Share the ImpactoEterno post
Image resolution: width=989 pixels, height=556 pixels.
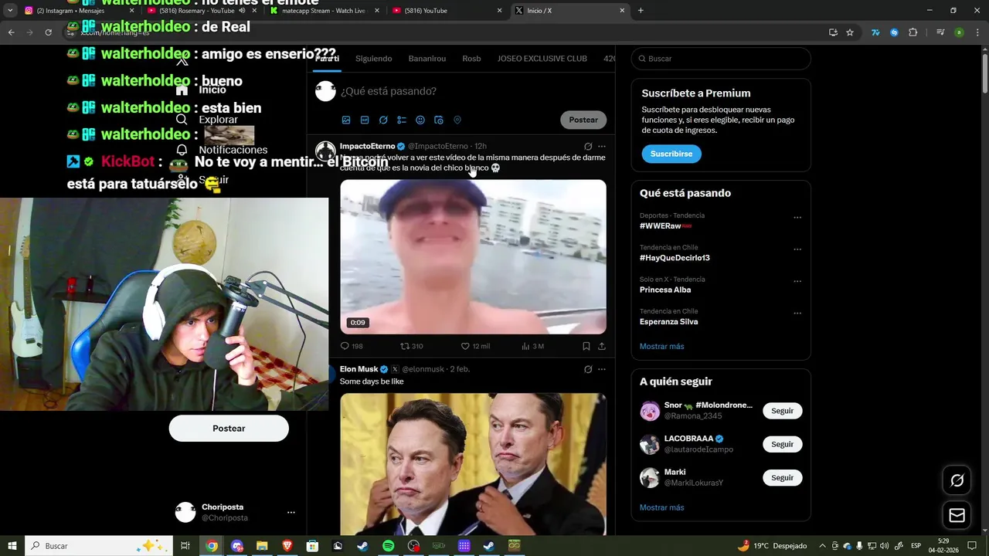tap(602, 346)
